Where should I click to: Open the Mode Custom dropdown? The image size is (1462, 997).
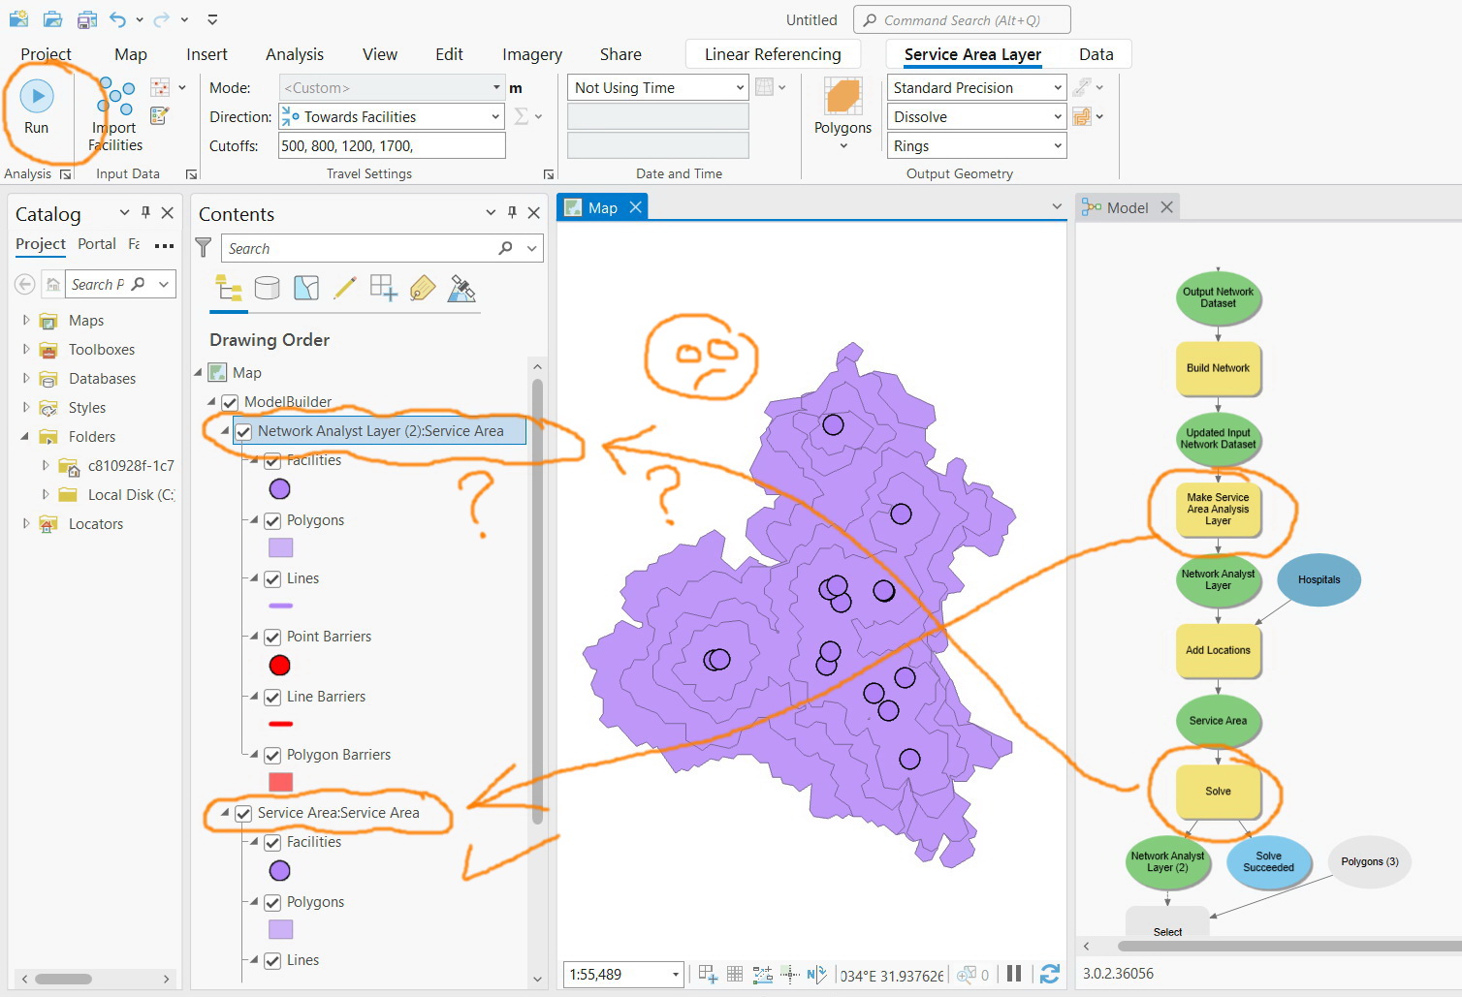[x=494, y=87]
